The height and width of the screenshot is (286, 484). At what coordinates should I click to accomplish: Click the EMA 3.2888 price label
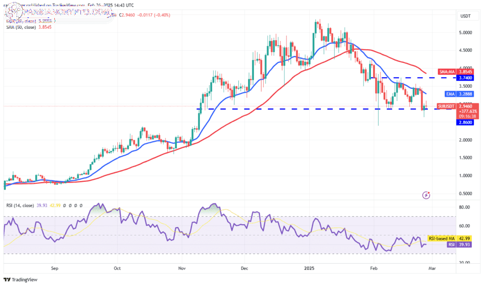coord(459,94)
